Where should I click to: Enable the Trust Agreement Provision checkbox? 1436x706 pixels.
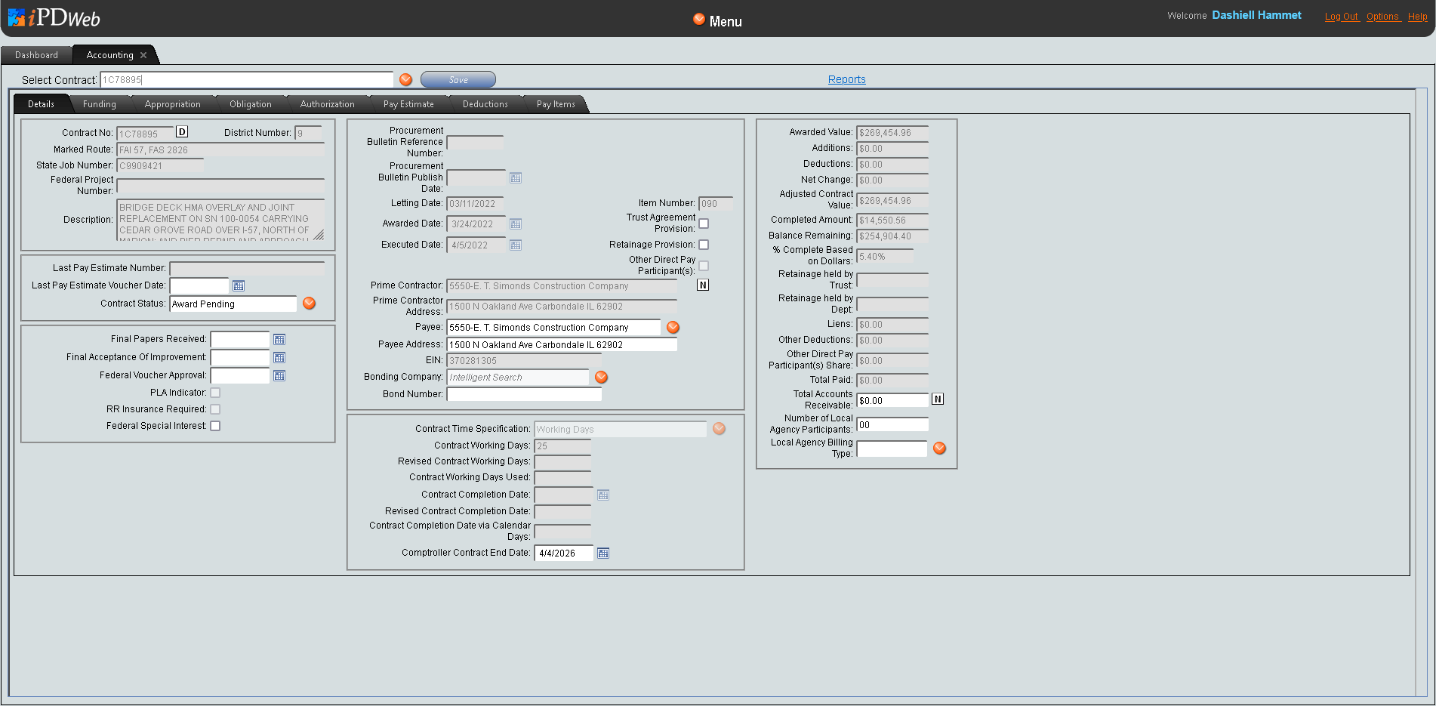pos(704,224)
